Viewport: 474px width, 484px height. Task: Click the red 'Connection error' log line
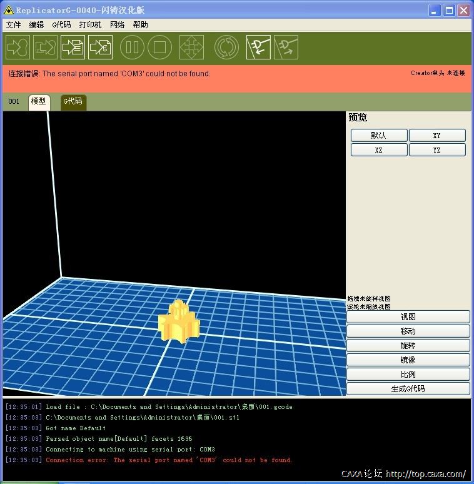pyautogui.click(x=148, y=460)
